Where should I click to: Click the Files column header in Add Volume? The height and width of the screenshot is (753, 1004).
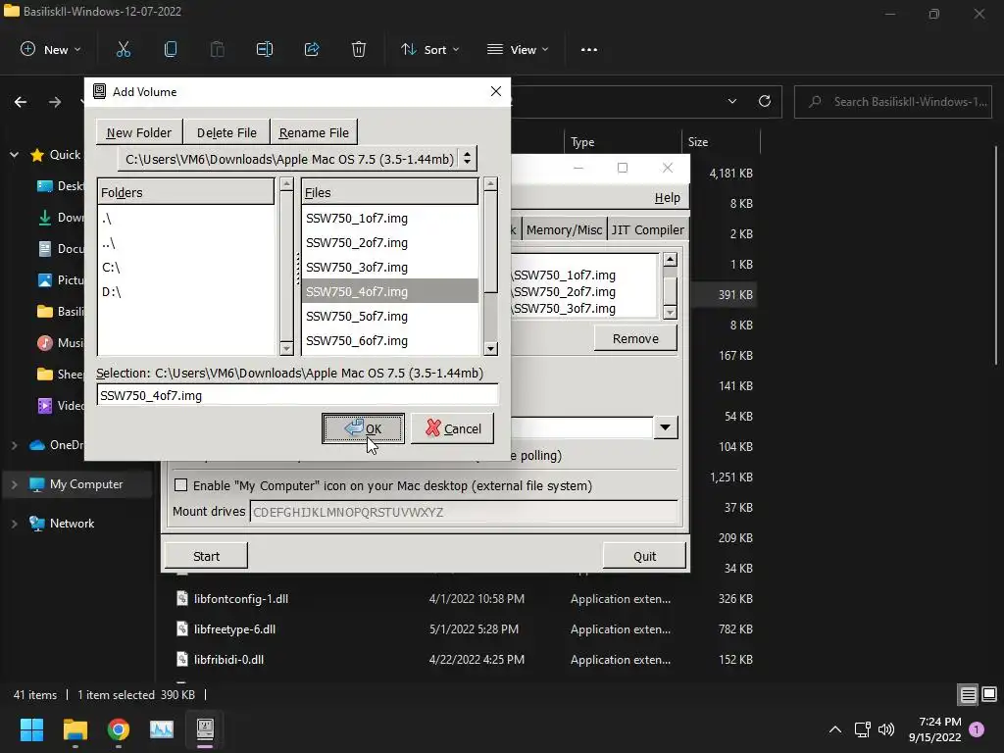(x=389, y=192)
